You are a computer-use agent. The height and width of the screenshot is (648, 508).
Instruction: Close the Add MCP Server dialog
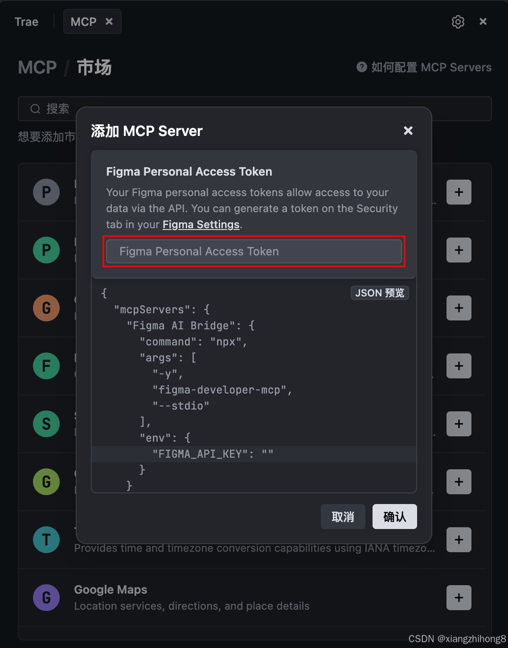pyautogui.click(x=408, y=131)
